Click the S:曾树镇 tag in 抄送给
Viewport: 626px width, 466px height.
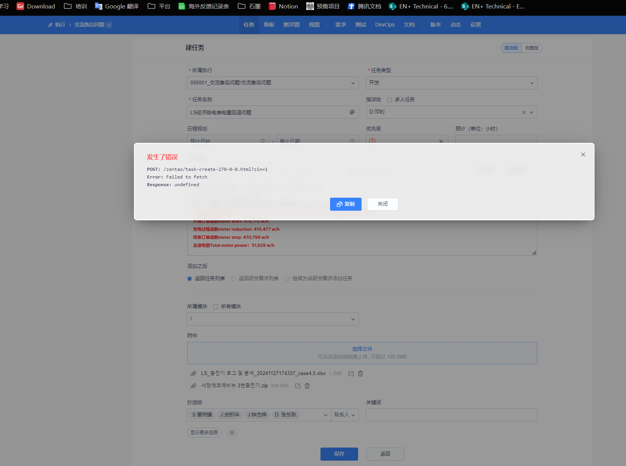tap(202, 415)
